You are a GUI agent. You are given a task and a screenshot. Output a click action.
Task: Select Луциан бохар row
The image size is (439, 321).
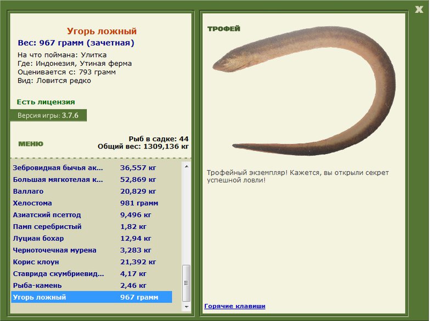pos(92,238)
